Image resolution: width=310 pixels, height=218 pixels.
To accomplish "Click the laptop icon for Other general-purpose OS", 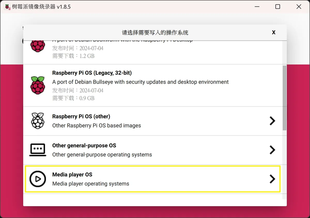I will (x=38, y=150).
